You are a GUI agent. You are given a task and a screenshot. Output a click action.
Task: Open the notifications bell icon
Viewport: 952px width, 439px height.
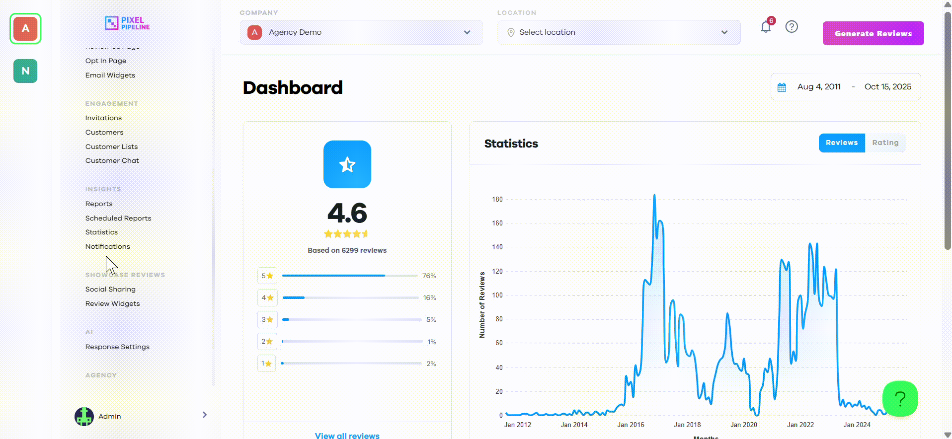(x=766, y=27)
